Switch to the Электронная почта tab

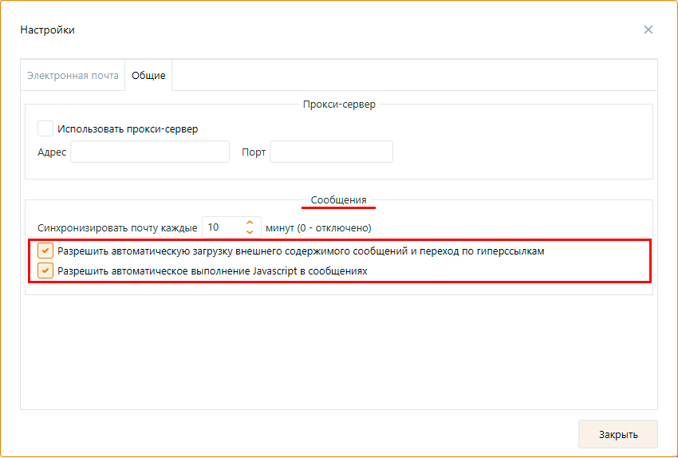pyautogui.click(x=73, y=76)
